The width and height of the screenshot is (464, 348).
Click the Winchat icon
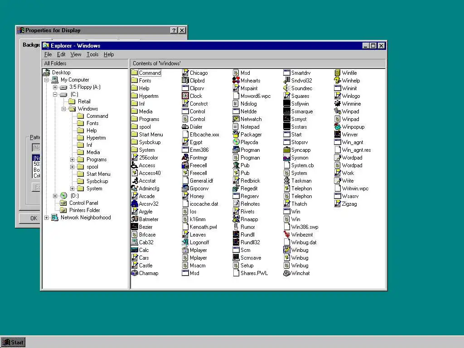click(x=287, y=273)
